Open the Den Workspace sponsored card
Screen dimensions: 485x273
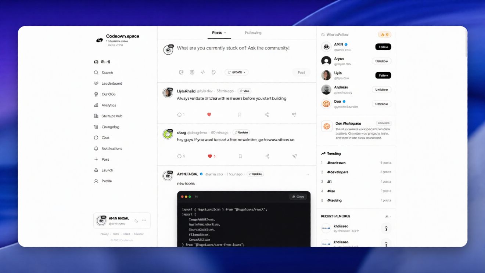pos(356,131)
